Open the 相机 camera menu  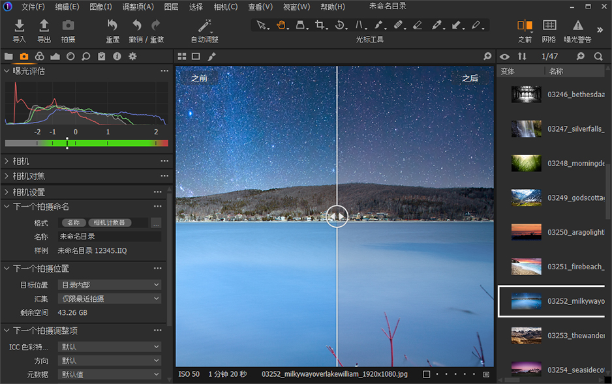224,7
